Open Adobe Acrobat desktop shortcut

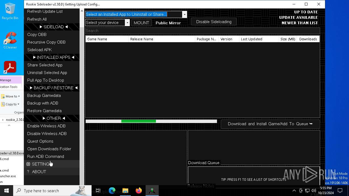click(x=10, y=67)
